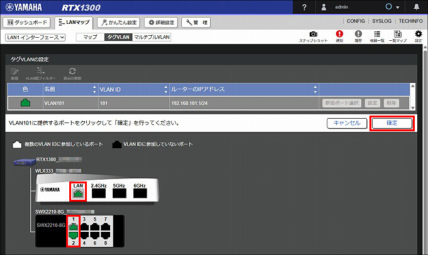Toggle the WLX333 2.4GHz port
The height and width of the screenshot is (255, 428).
click(x=99, y=193)
